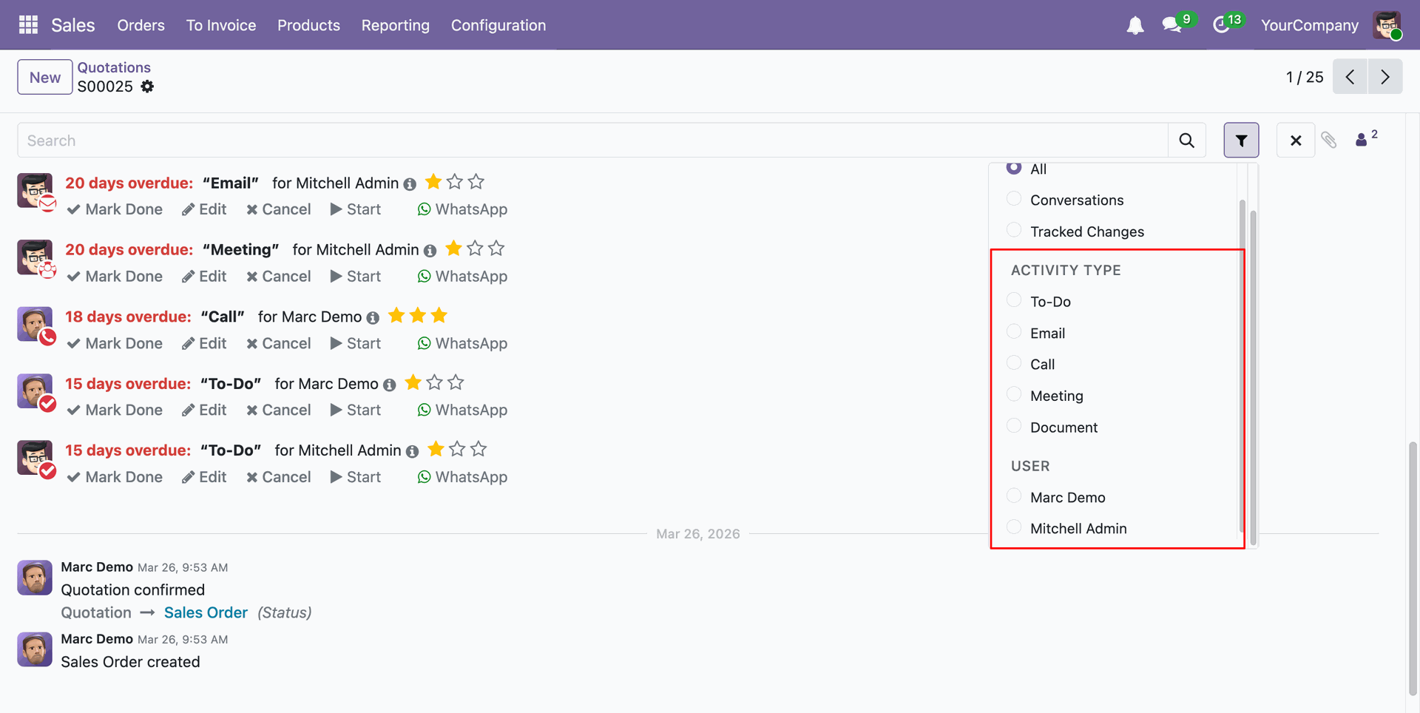The height and width of the screenshot is (713, 1420).
Task: Click the gear icon beside S00025
Action: (148, 87)
